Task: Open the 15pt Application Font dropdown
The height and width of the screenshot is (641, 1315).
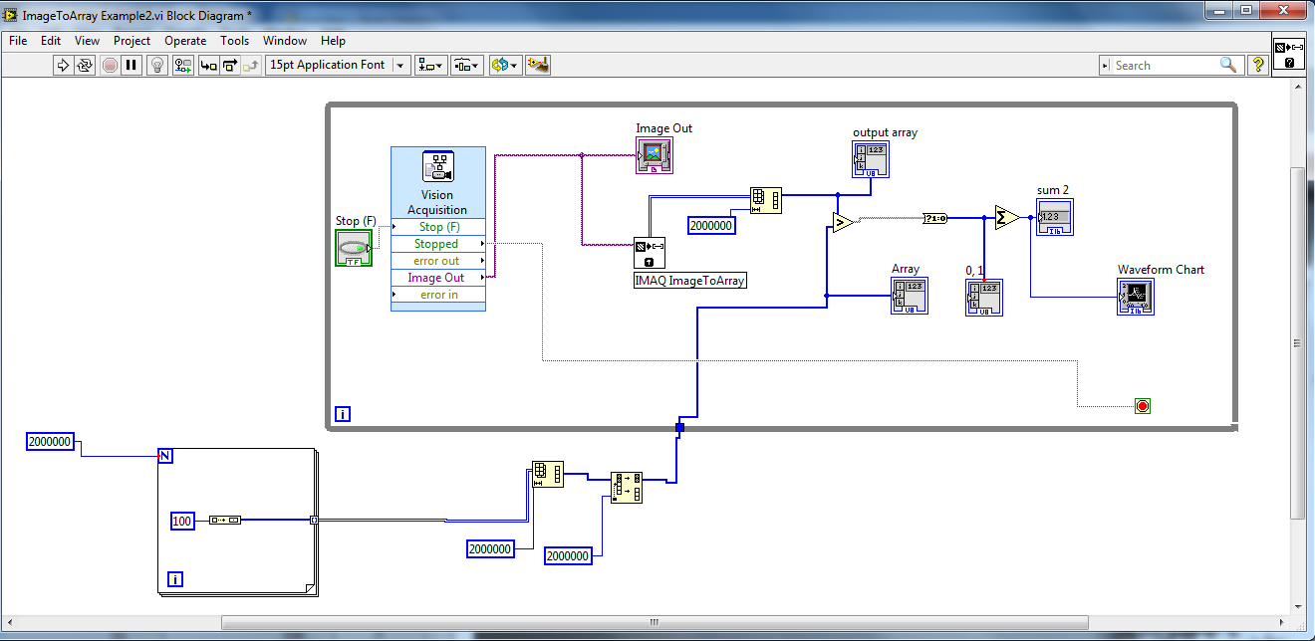Action: 338,65
